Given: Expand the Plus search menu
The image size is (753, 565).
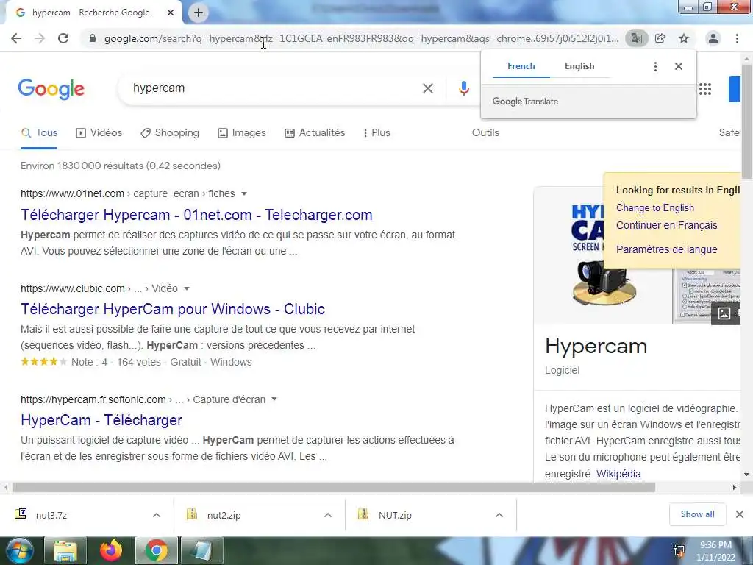Looking at the screenshot, I should point(376,133).
